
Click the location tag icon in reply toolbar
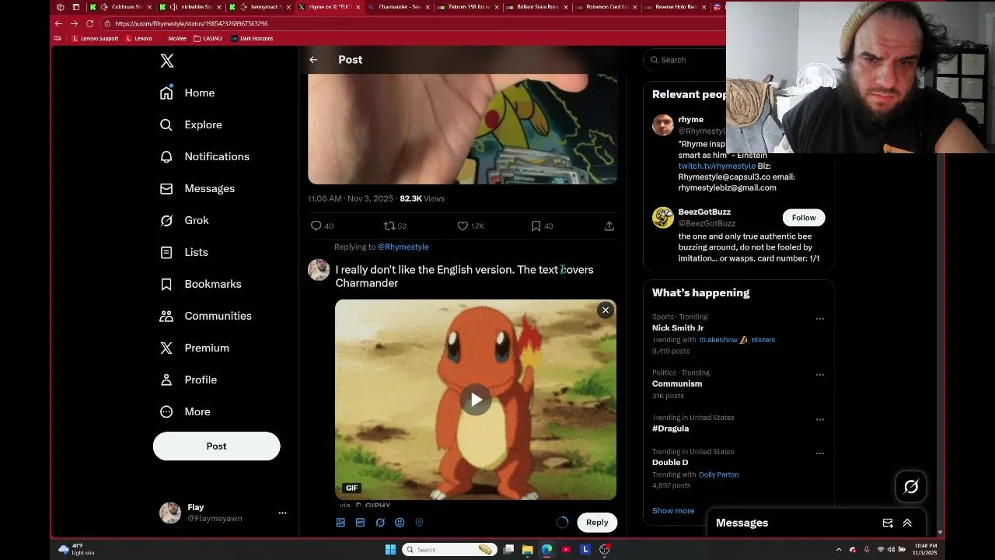click(419, 523)
